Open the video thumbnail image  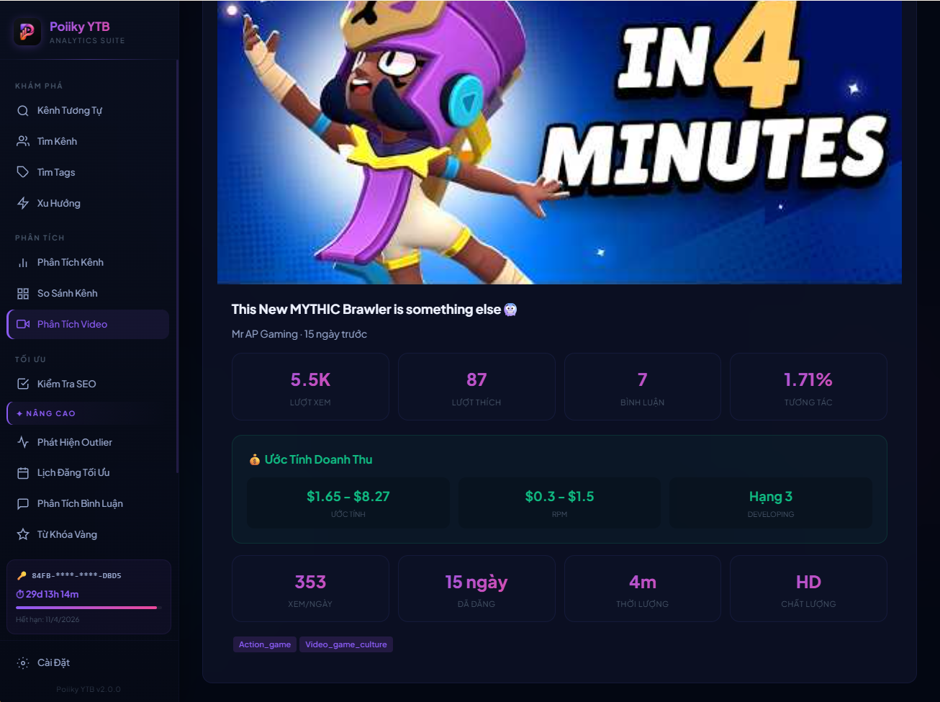(x=559, y=143)
